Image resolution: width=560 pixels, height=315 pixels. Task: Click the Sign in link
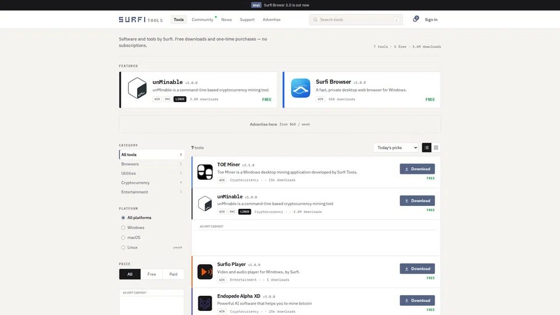pyautogui.click(x=431, y=20)
